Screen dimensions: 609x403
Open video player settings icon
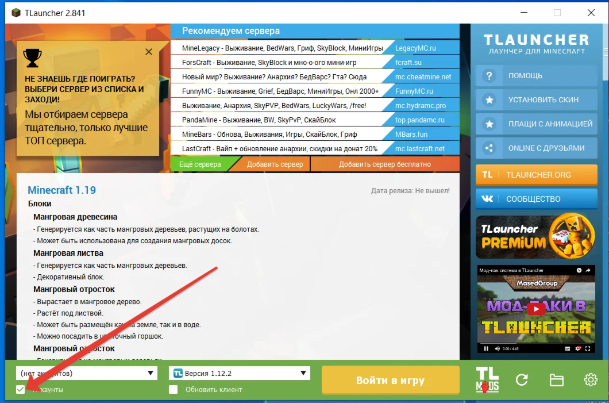click(578, 348)
